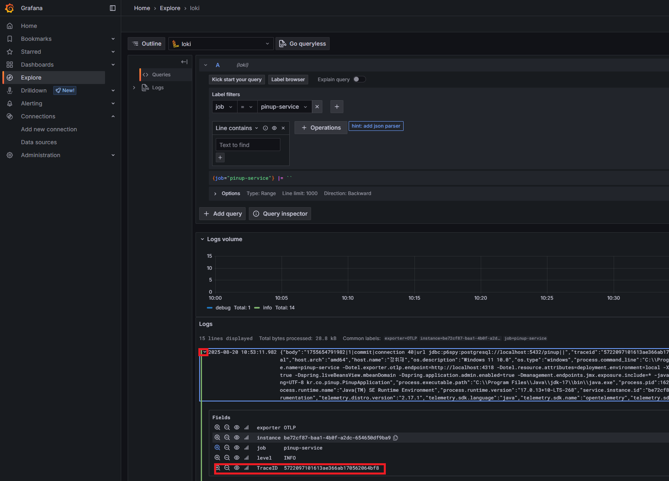Add a new label filter
This screenshot has width=669, height=481.
[337, 107]
